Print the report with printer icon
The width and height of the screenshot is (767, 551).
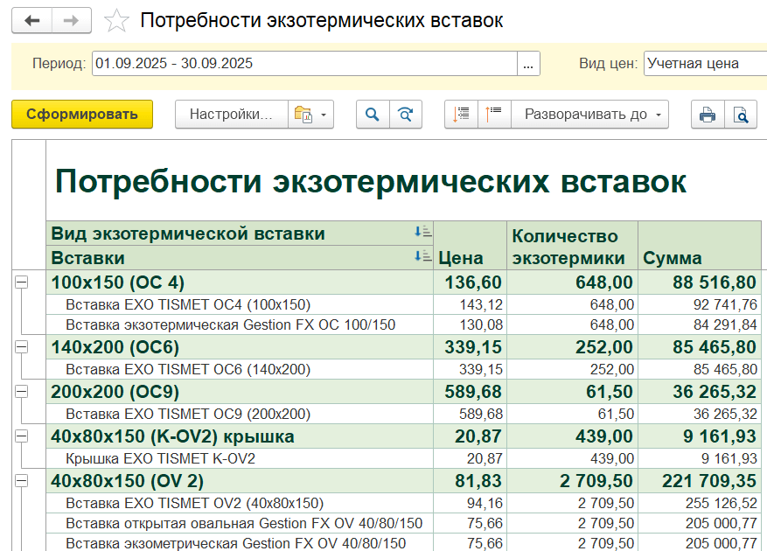pyautogui.click(x=708, y=115)
